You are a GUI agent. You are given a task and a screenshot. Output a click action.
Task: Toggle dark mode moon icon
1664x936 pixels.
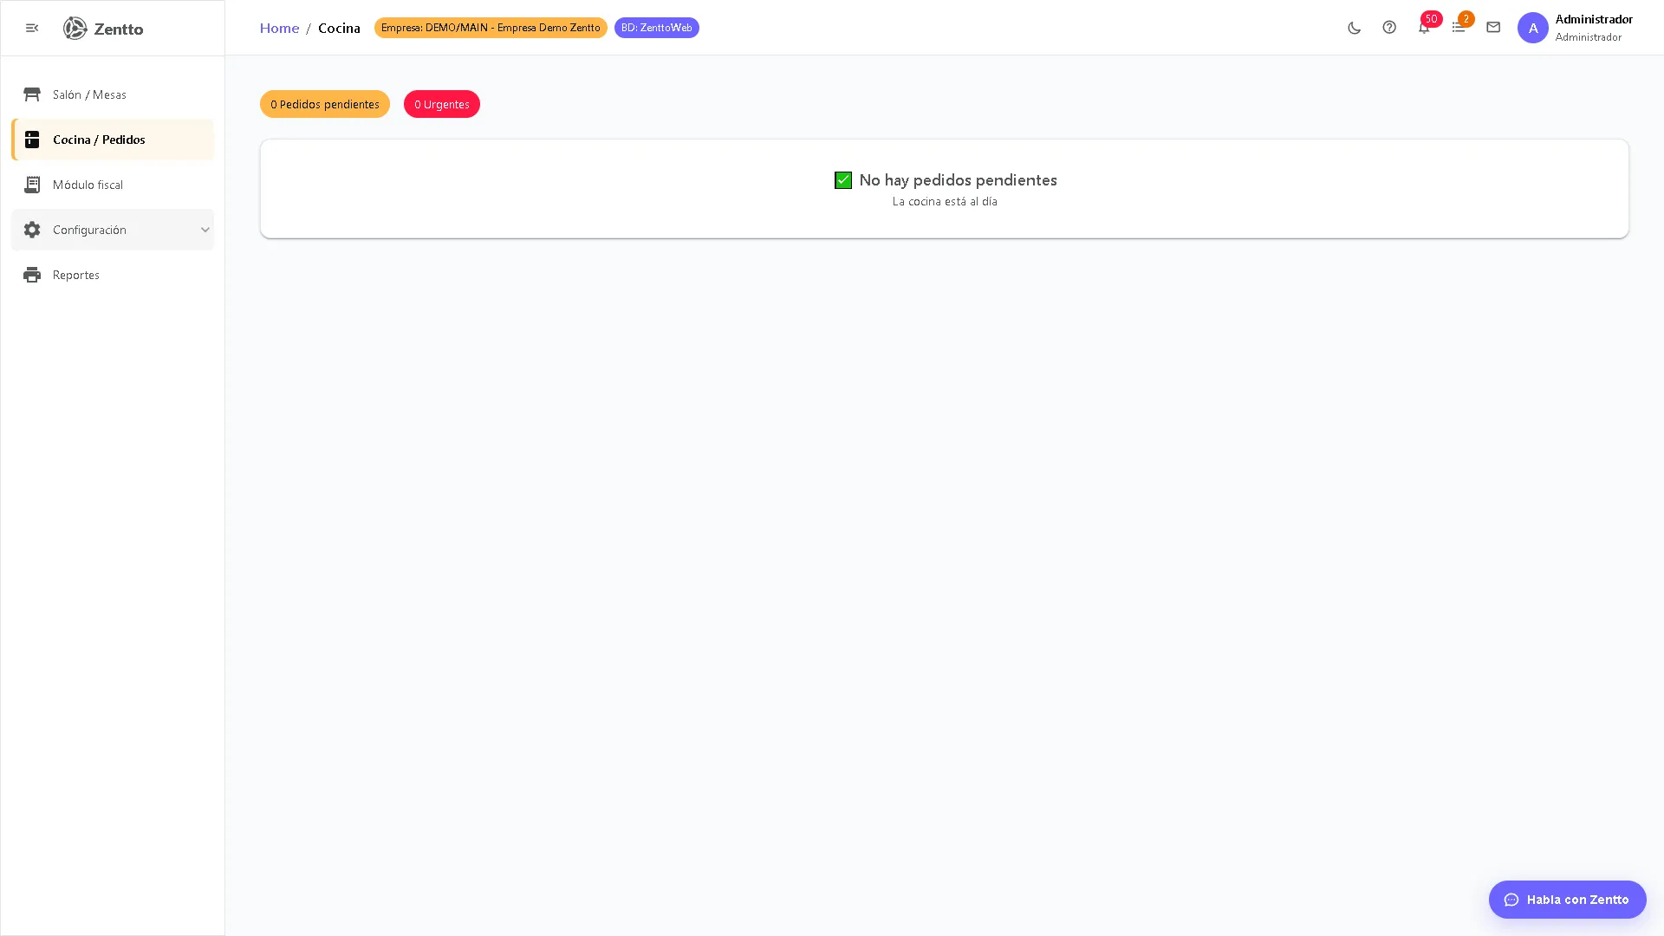pos(1355,28)
